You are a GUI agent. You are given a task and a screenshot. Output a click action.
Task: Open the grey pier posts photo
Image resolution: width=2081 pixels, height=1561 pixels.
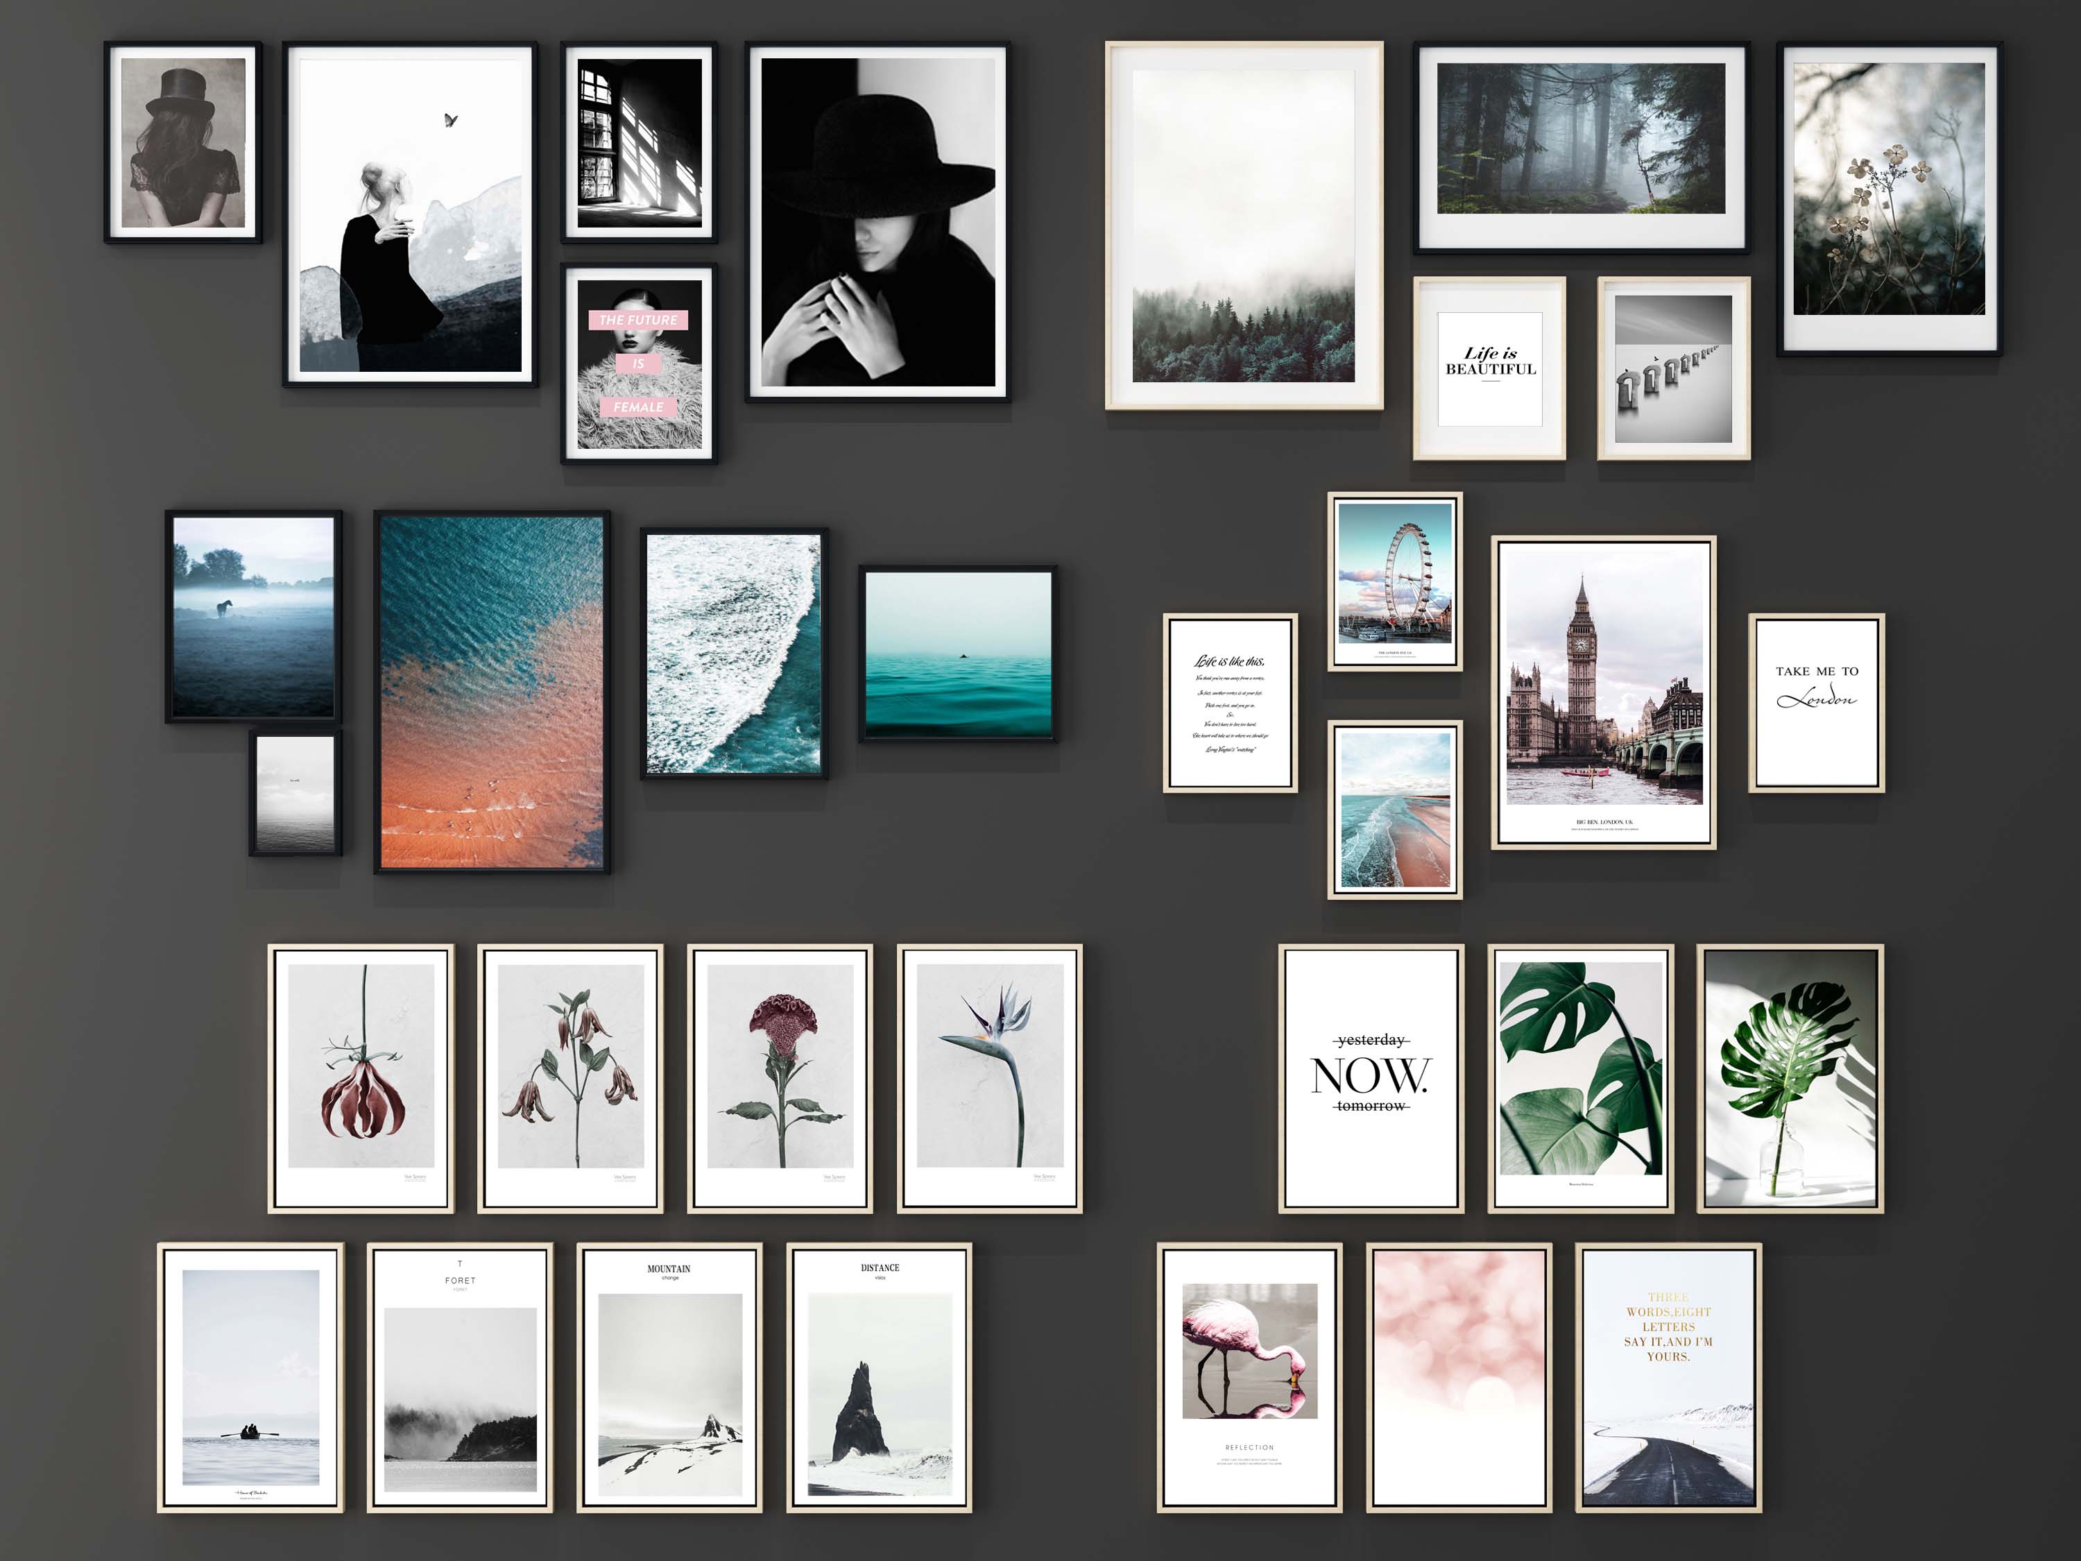coord(1674,368)
